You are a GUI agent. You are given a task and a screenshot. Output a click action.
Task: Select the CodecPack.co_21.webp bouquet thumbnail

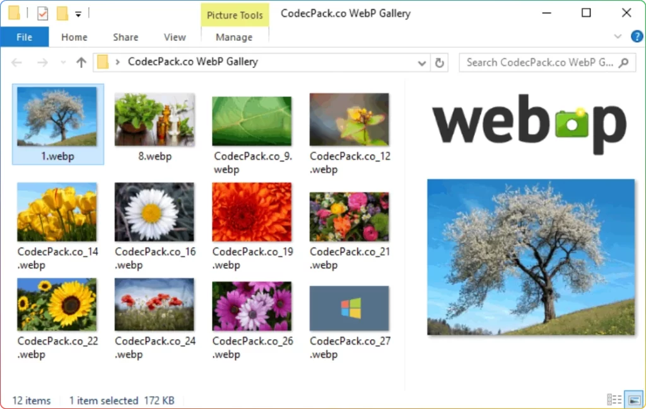pos(349,216)
